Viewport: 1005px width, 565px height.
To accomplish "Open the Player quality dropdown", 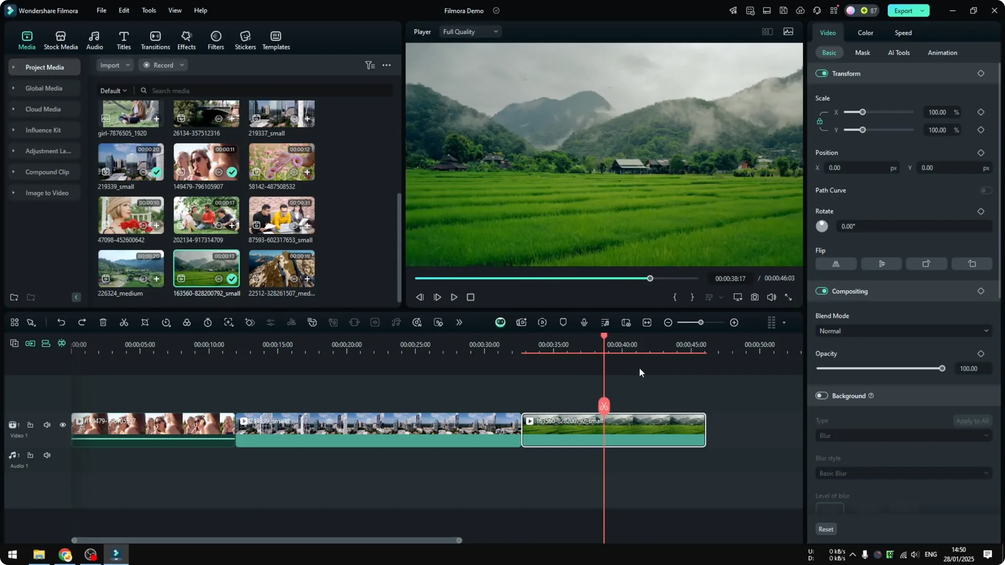I will [470, 31].
